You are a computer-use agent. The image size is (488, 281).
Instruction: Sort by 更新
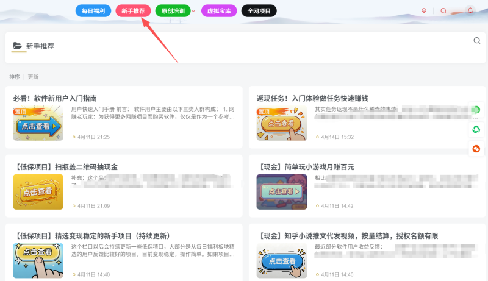click(33, 77)
